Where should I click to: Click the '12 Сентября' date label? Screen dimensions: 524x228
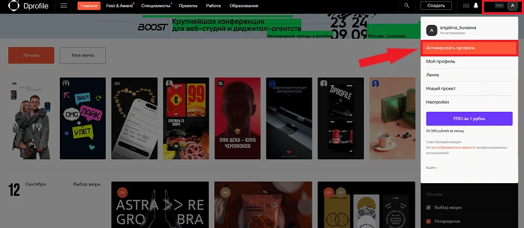click(x=27, y=189)
